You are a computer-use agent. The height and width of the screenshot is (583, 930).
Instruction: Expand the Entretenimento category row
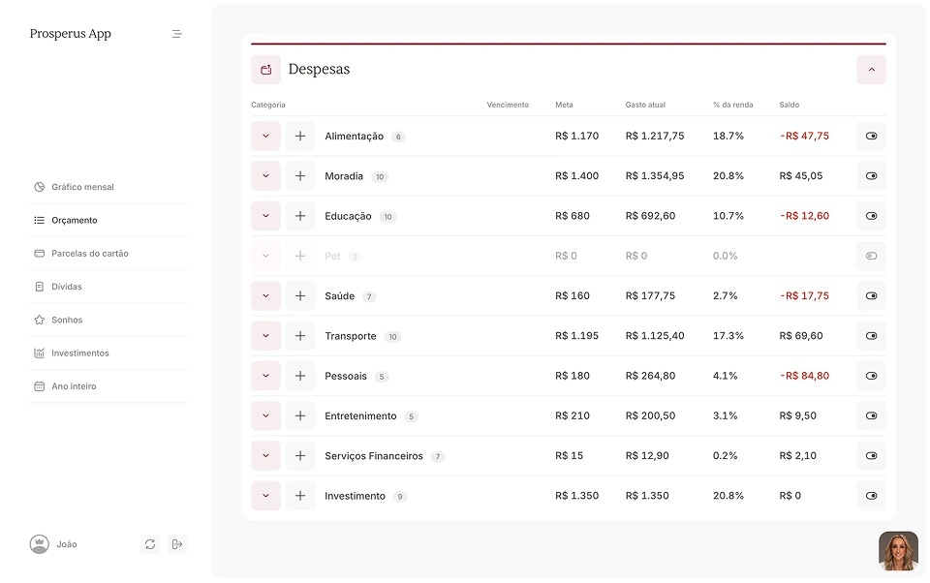click(265, 415)
